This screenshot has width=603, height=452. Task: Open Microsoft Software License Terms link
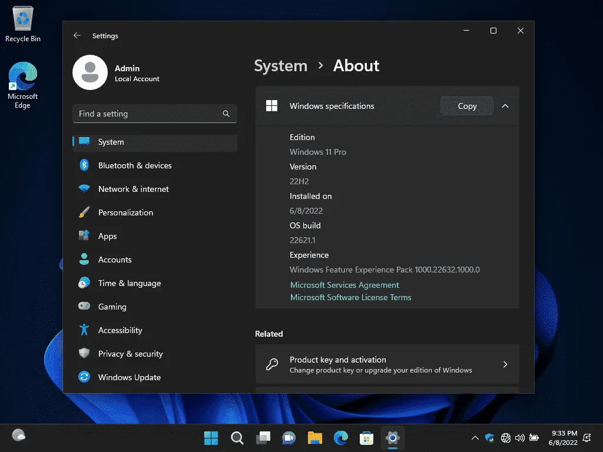point(351,297)
